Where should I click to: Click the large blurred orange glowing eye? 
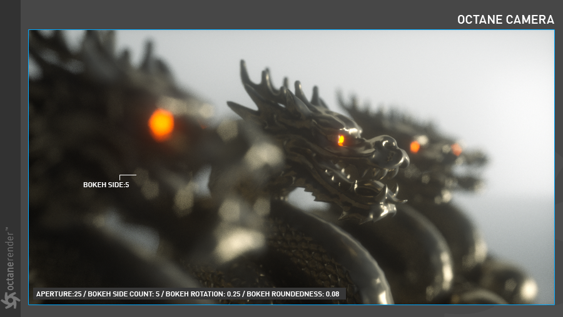coord(161,124)
